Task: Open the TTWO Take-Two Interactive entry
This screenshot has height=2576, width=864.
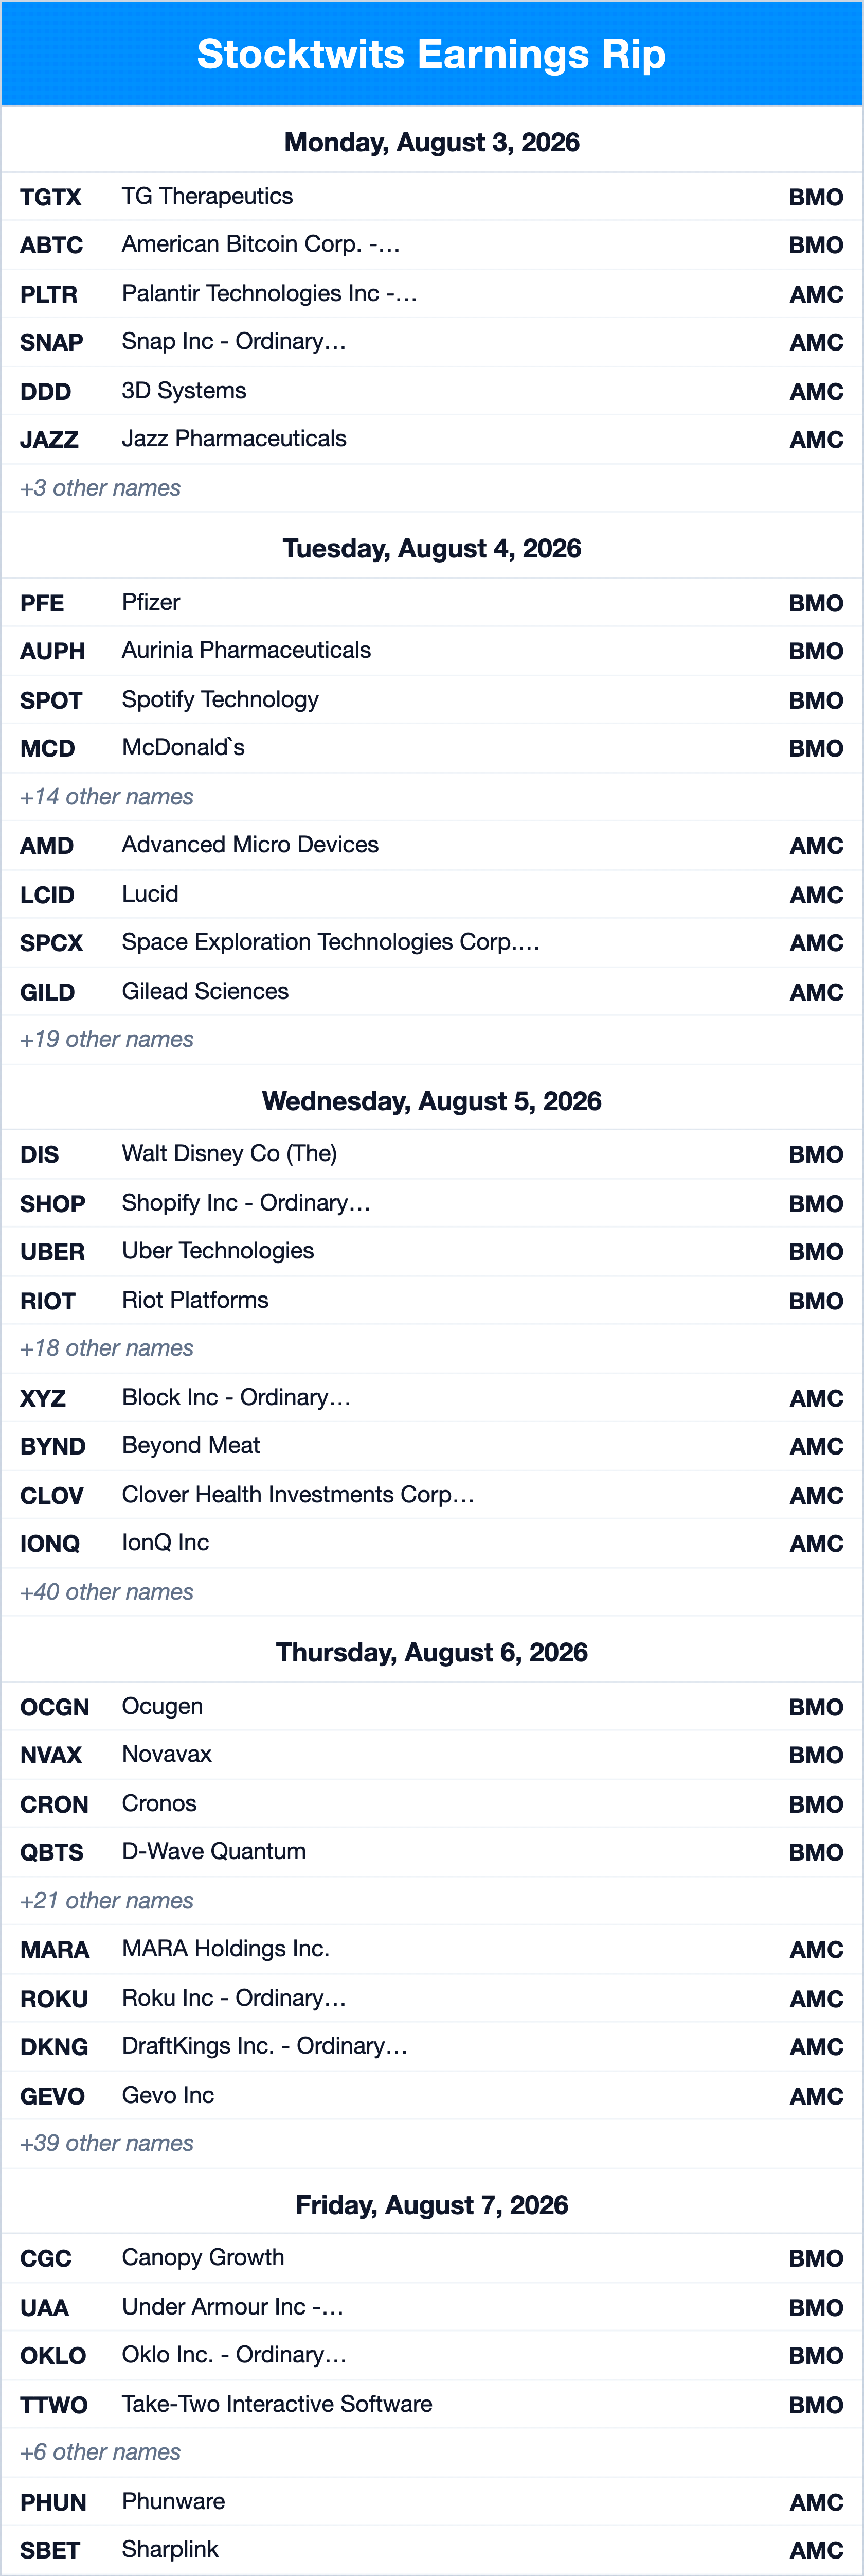Action: click(431, 2404)
